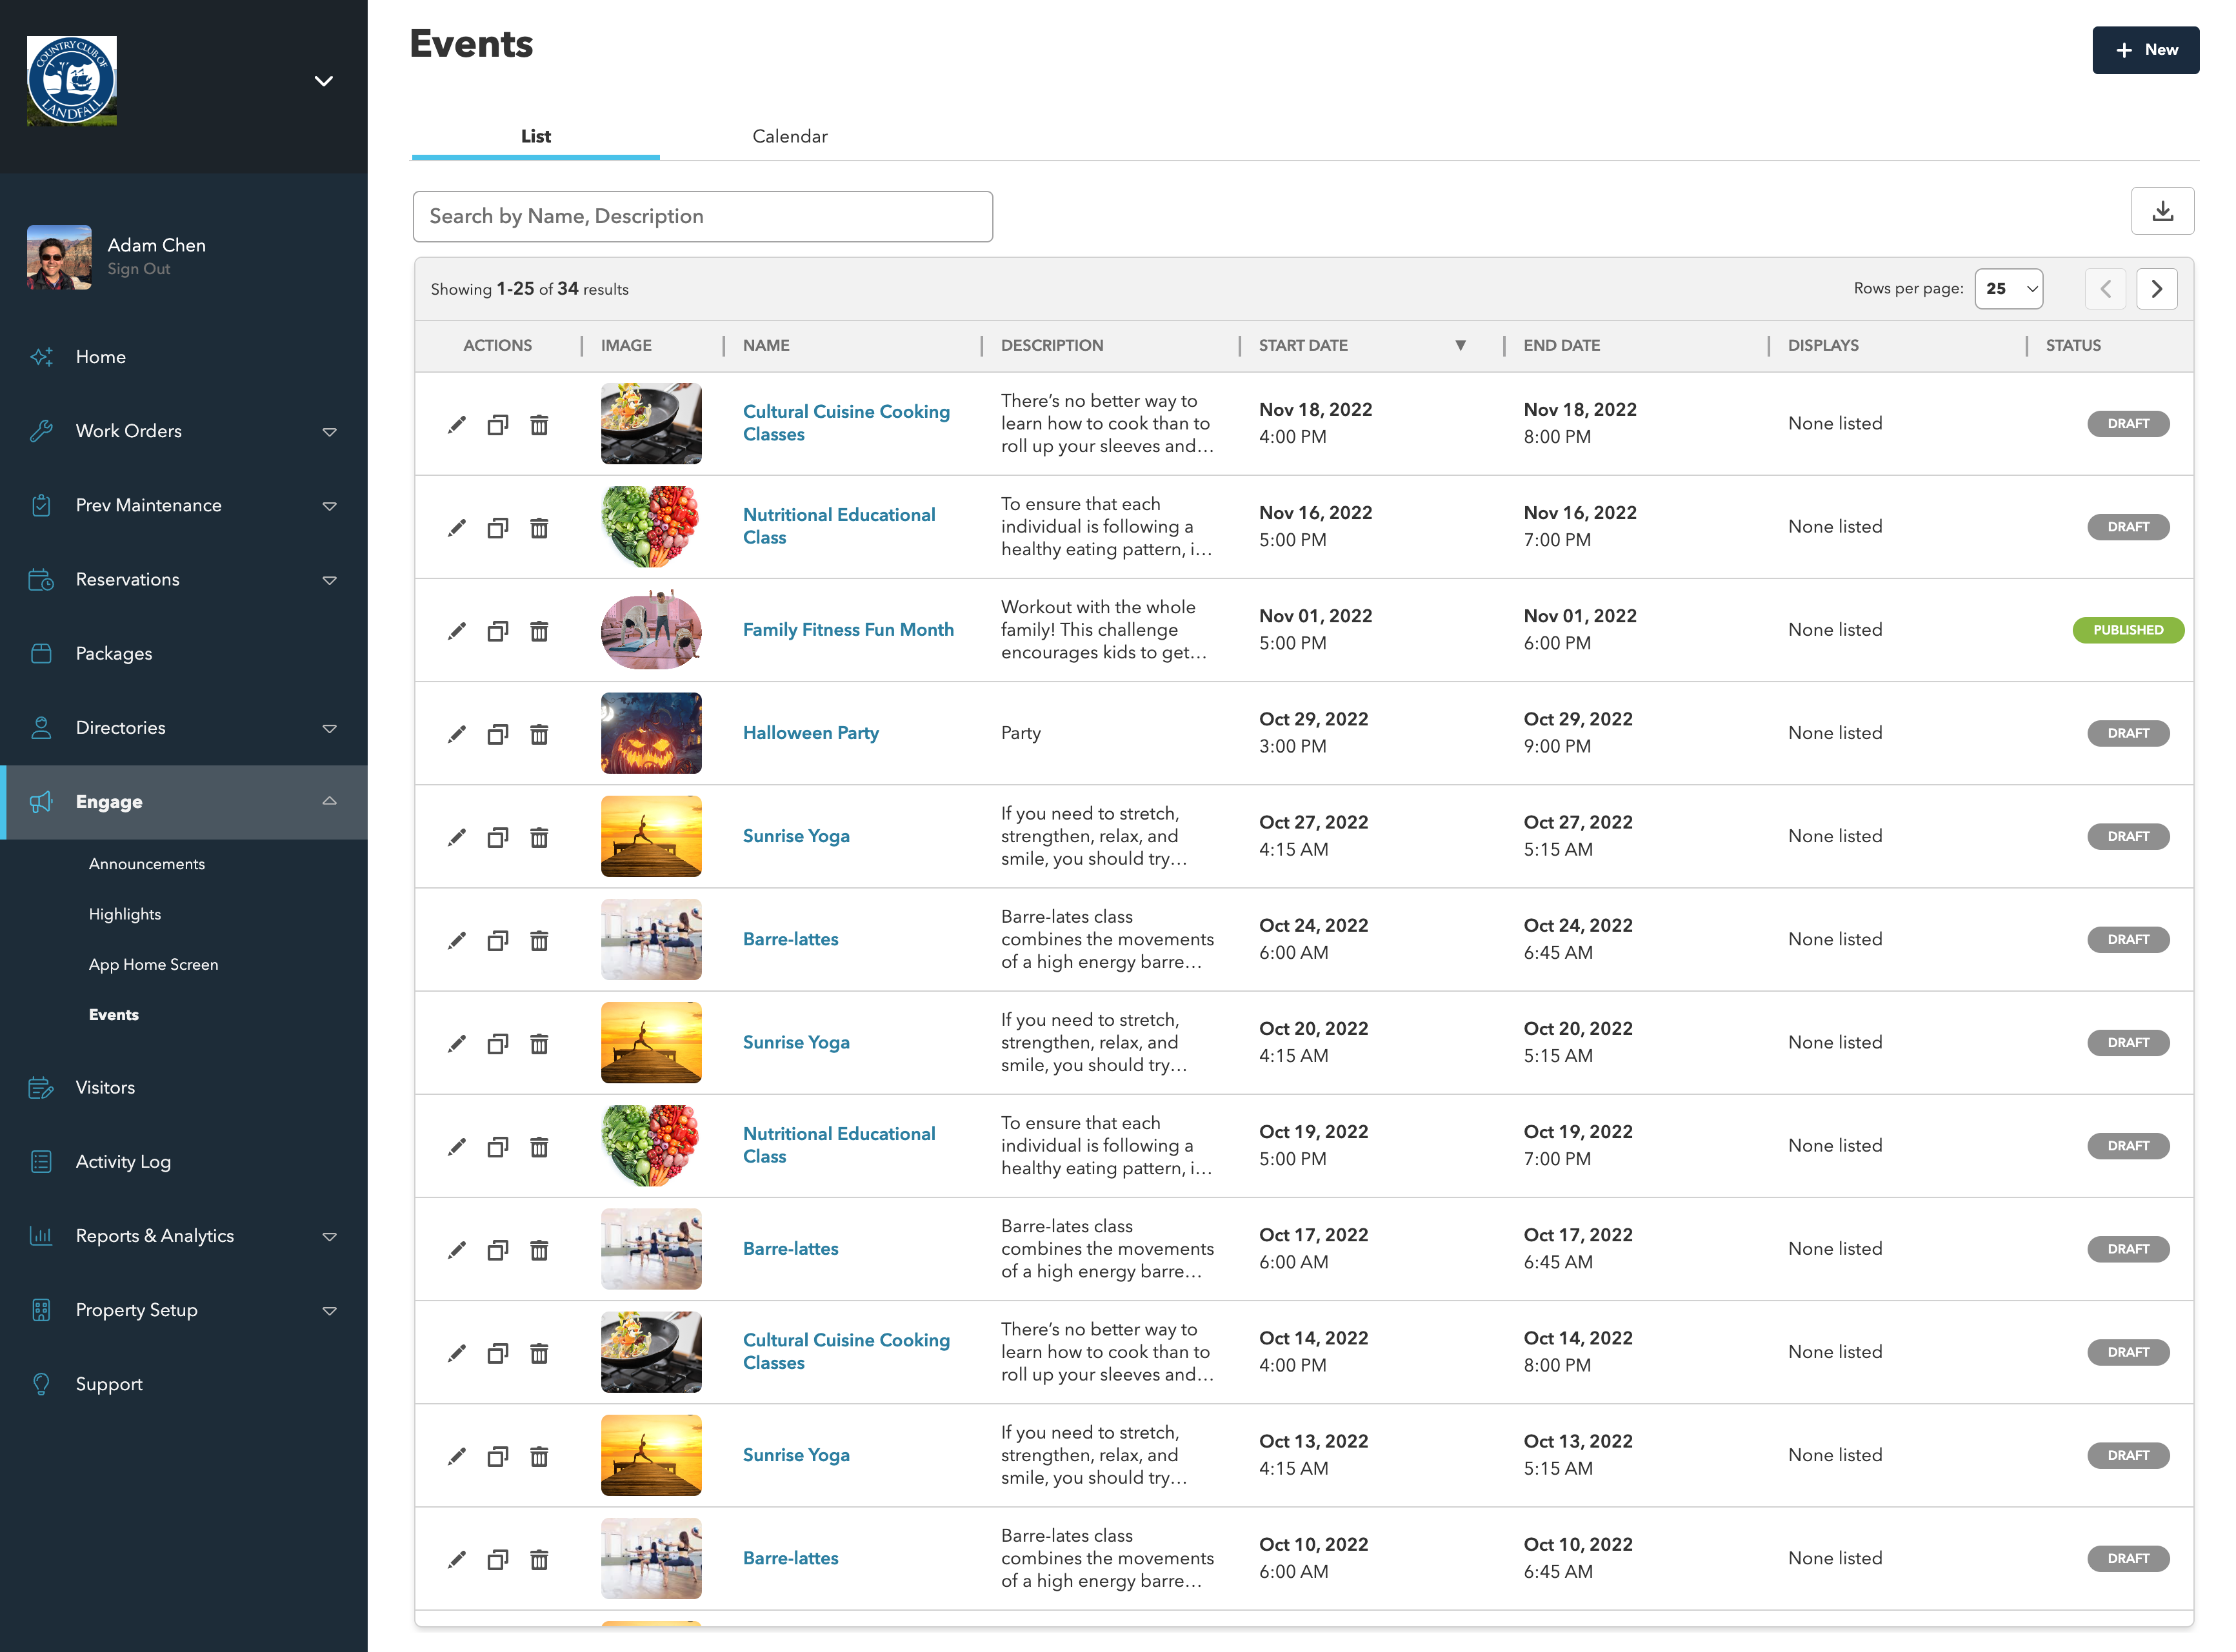Image resolution: width=2236 pixels, height=1652 pixels.
Task: Duplicate the Oct 24 Barre-lattes event
Action: 497,940
